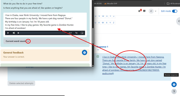Filter by letter Z in lower alphabet row
This screenshot has height=96, width=180.
[x=114, y=23]
